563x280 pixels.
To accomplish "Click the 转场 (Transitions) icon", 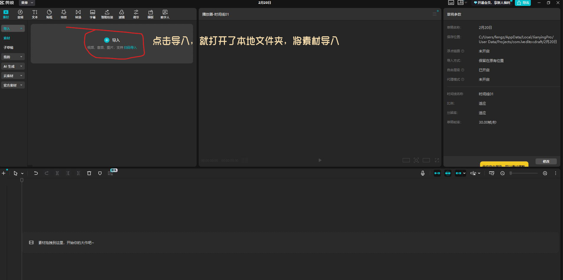I will pos(78,14).
